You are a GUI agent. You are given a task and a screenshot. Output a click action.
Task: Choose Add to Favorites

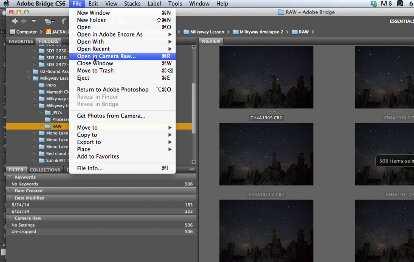pos(122,156)
